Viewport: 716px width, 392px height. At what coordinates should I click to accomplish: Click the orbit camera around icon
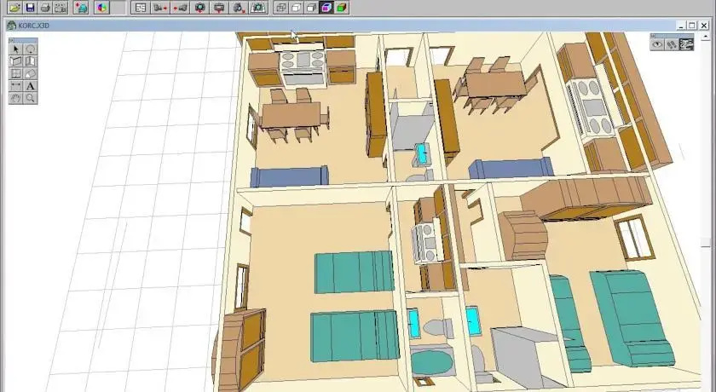(x=199, y=8)
